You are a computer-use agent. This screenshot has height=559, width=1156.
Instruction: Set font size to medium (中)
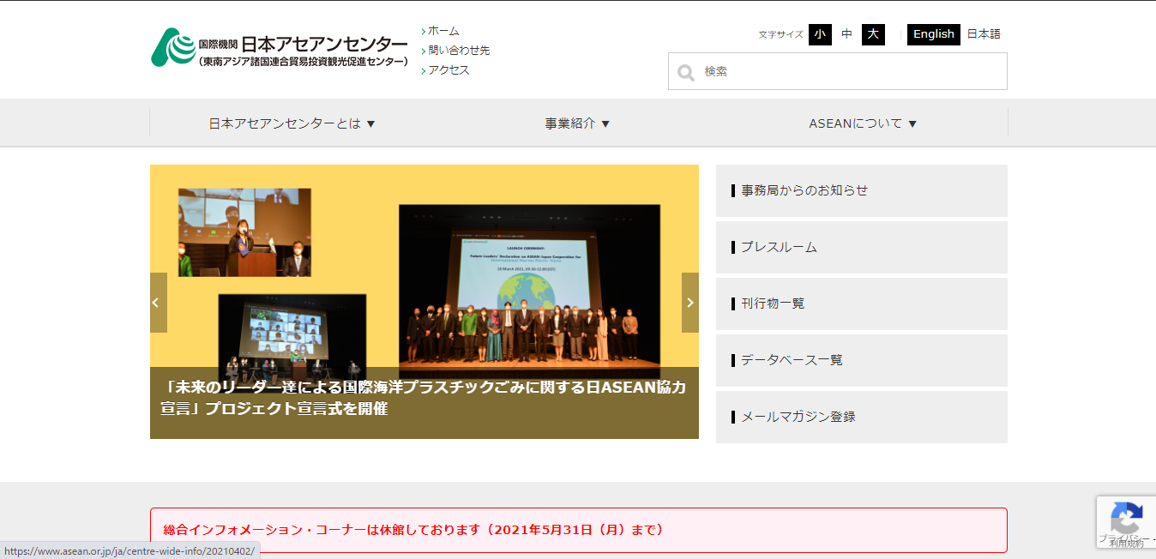[847, 34]
